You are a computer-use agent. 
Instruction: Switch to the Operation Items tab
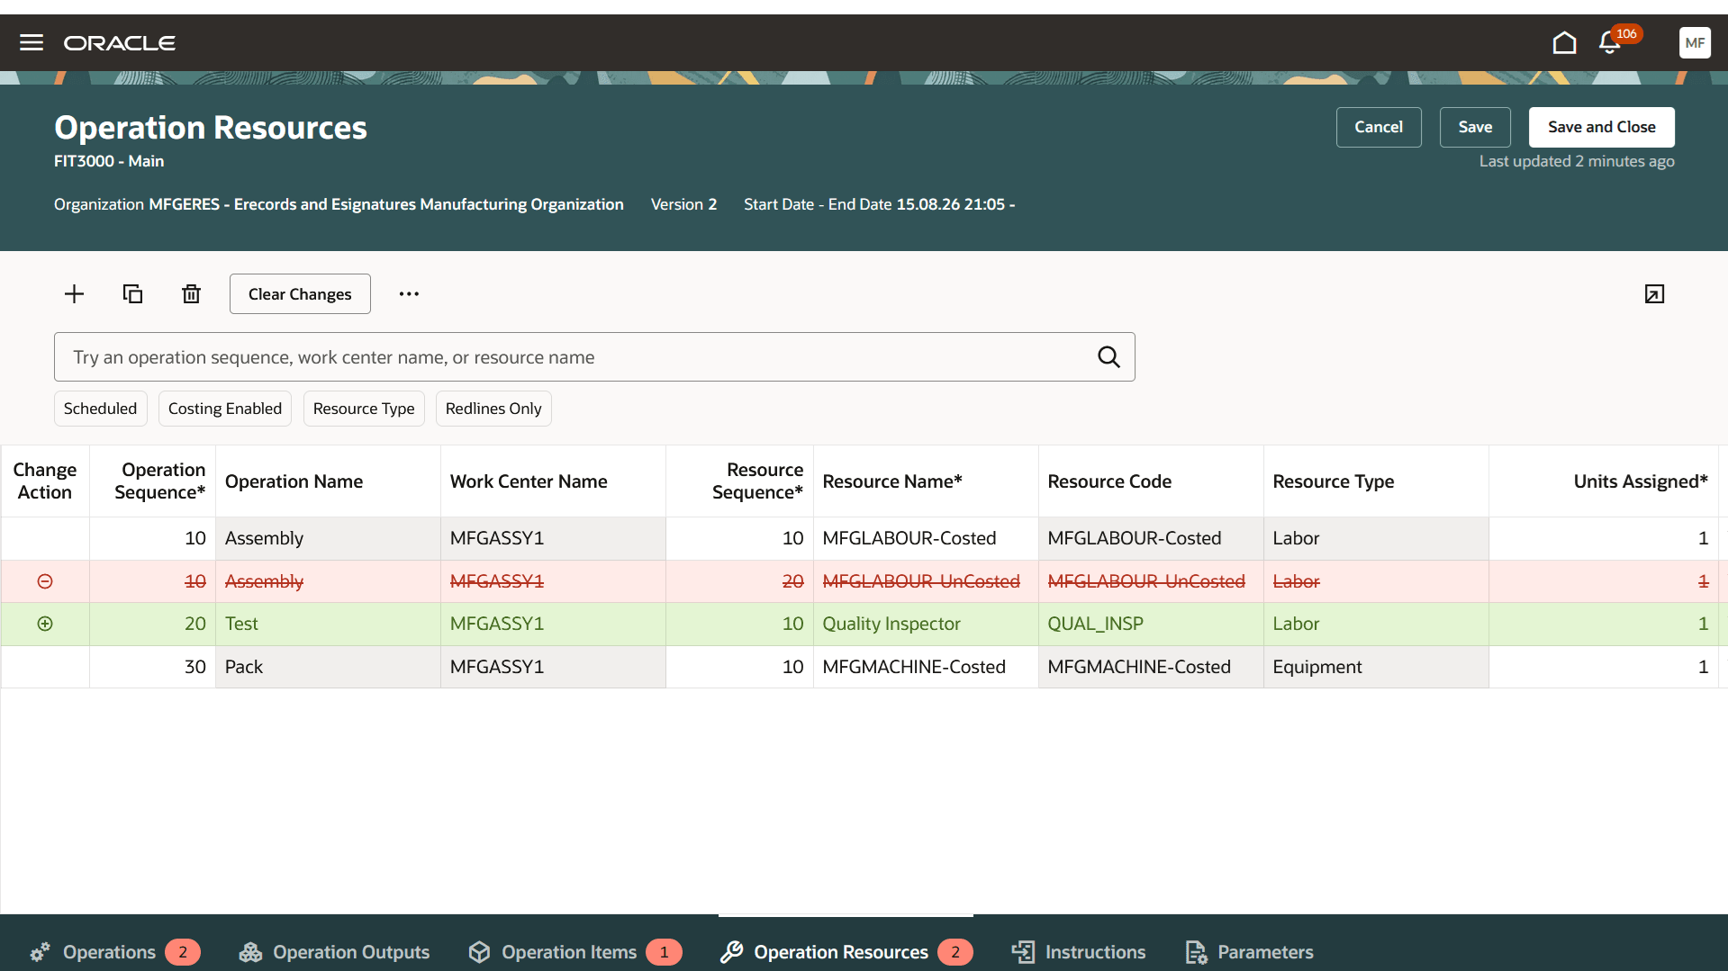[x=574, y=952]
